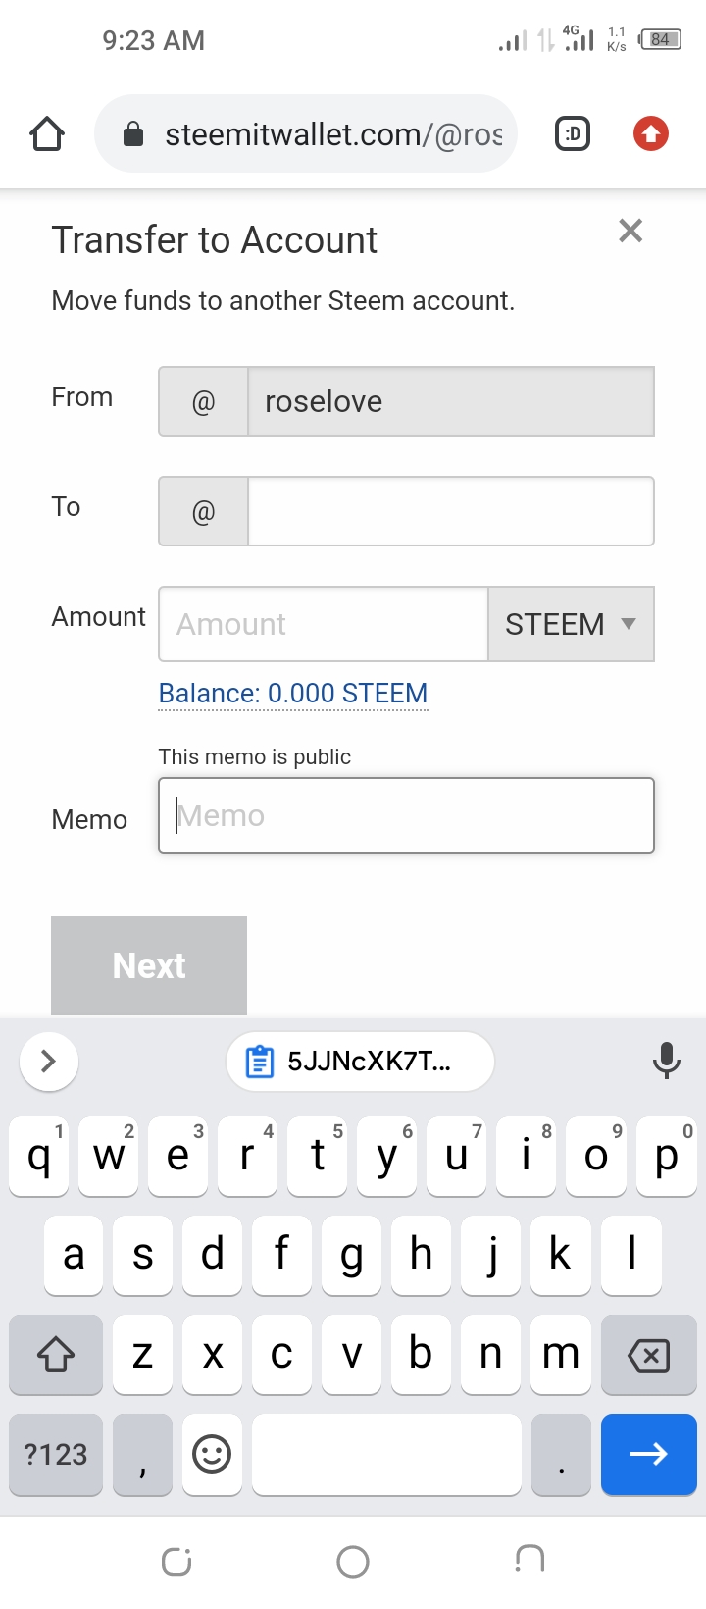Viewport: 706px width, 1609px height.
Task: Close the Transfer to Account dialog
Action: click(x=630, y=232)
